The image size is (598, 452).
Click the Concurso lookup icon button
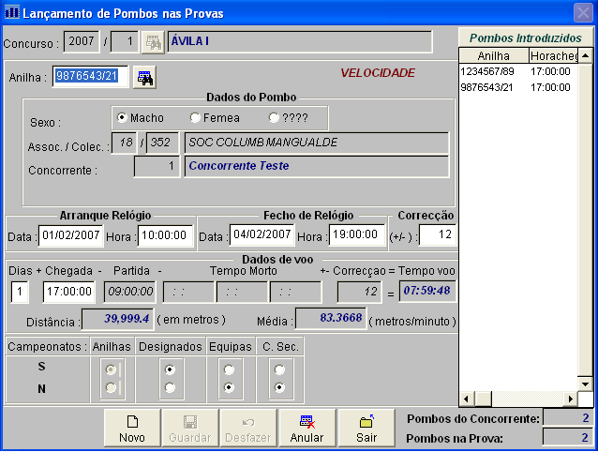point(151,42)
